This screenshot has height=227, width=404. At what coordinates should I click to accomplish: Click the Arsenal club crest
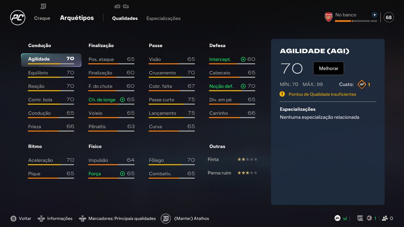[328, 17]
